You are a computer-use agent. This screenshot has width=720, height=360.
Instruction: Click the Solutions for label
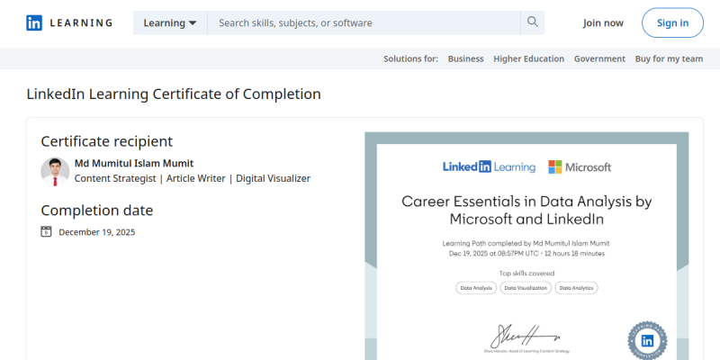pyautogui.click(x=411, y=58)
